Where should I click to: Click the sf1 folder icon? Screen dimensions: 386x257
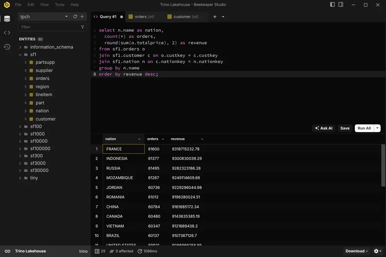(x=26, y=55)
